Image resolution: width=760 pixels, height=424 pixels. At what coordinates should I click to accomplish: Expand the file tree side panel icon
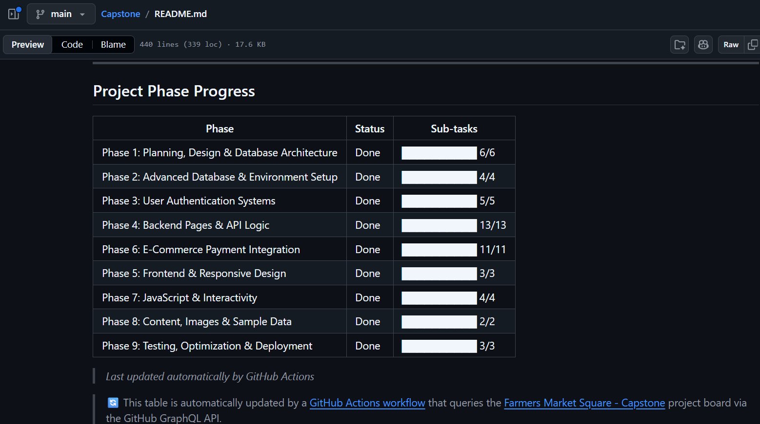click(14, 14)
